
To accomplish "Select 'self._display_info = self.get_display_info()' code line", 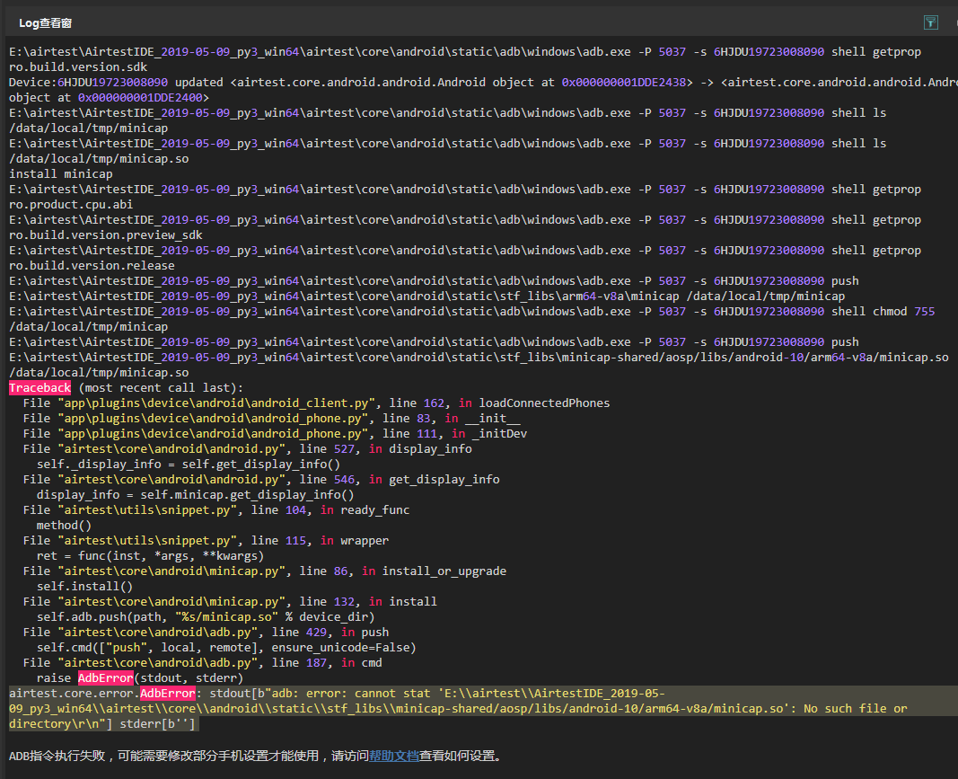I will 189,465.
